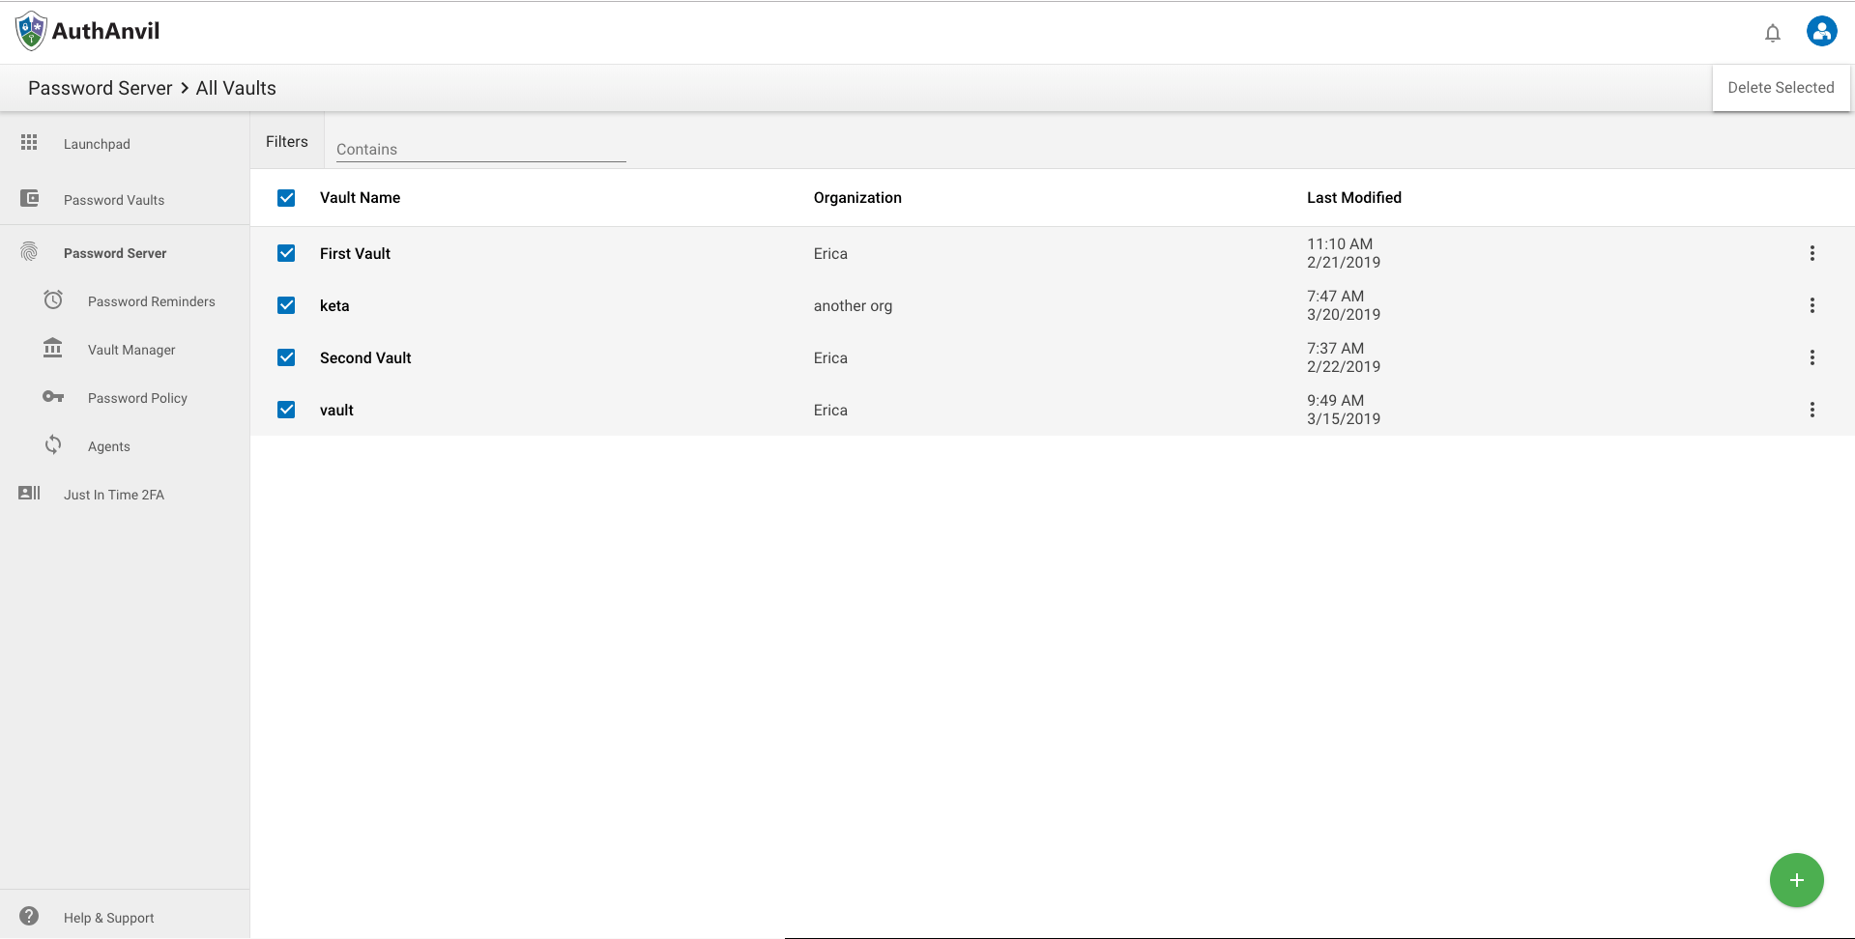Open the more options menu for vault row
Viewport: 1855px width, 939px height.
[x=1812, y=410]
